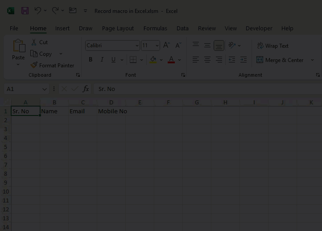Open the Undo history dropdown arrow

[x=45, y=10]
